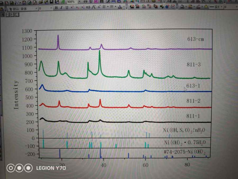Open the line style combo box
The height and width of the screenshot is (179, 238).
coord(216,7)
